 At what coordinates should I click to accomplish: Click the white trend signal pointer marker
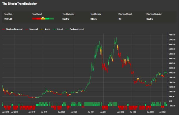pos(43,18)
